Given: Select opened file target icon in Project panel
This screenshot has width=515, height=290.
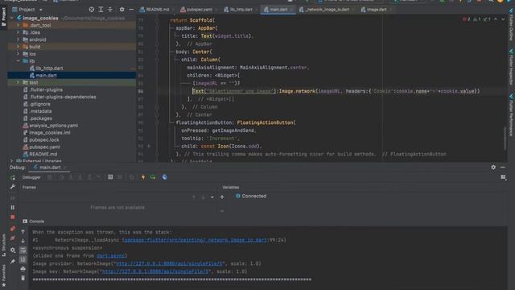Looking at the screenshot, I should pos(92,10).
